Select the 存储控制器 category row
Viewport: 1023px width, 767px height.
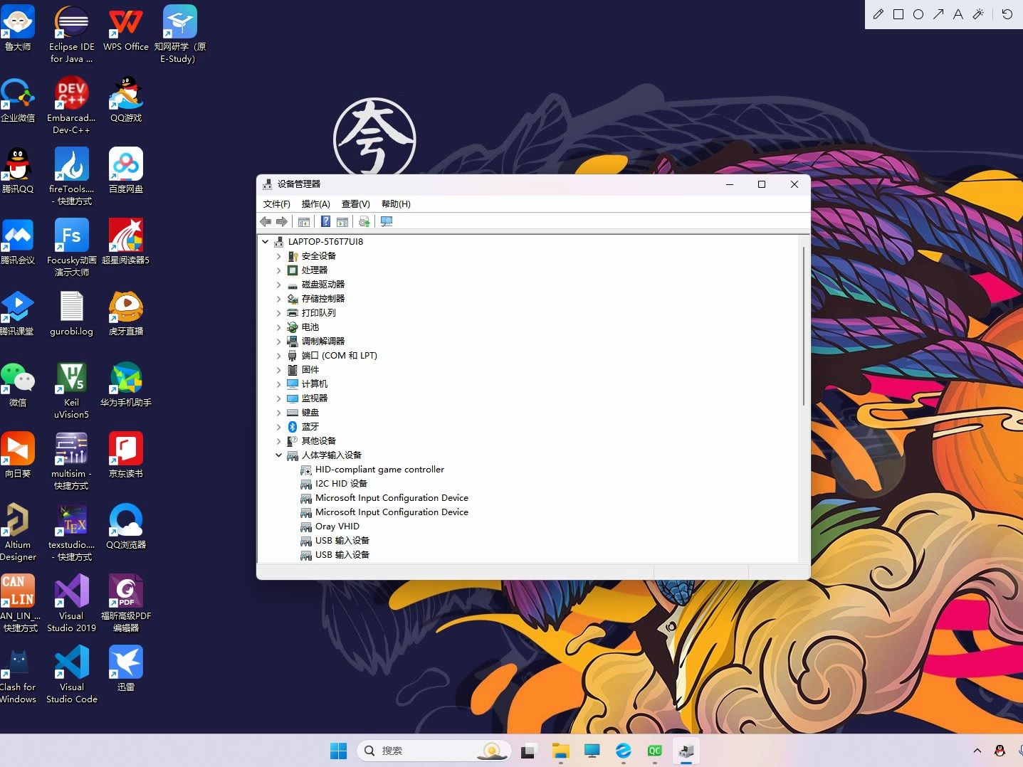[x=322, y=299]
